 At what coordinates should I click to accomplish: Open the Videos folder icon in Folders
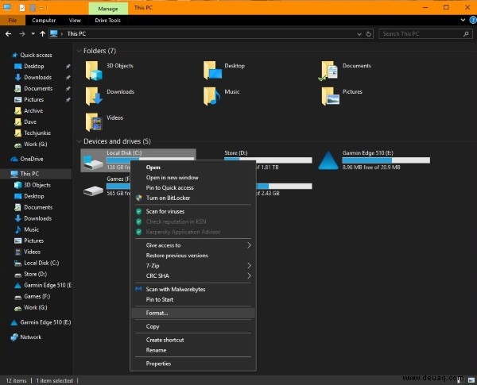94,122
